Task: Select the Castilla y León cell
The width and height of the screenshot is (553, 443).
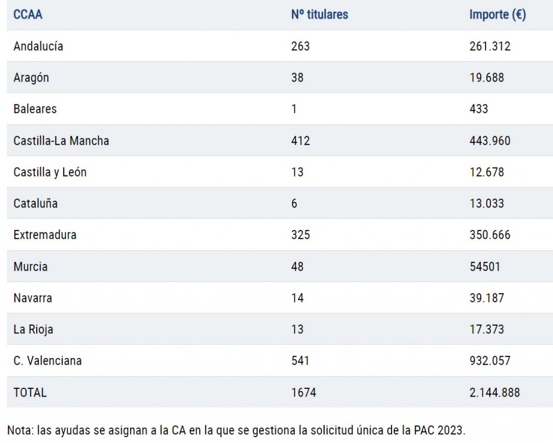Action: [50, 172]
